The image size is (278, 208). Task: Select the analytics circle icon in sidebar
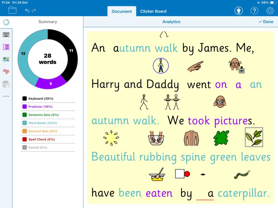click(x=6, y=22)
